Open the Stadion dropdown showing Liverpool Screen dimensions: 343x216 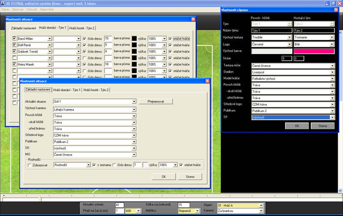pos(332,73)
